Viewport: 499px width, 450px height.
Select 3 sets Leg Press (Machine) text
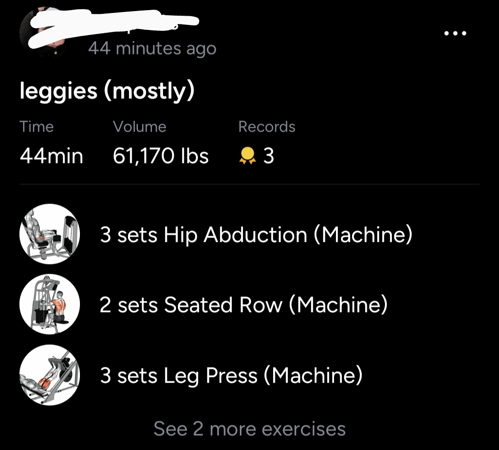click(x=231, y=376)
